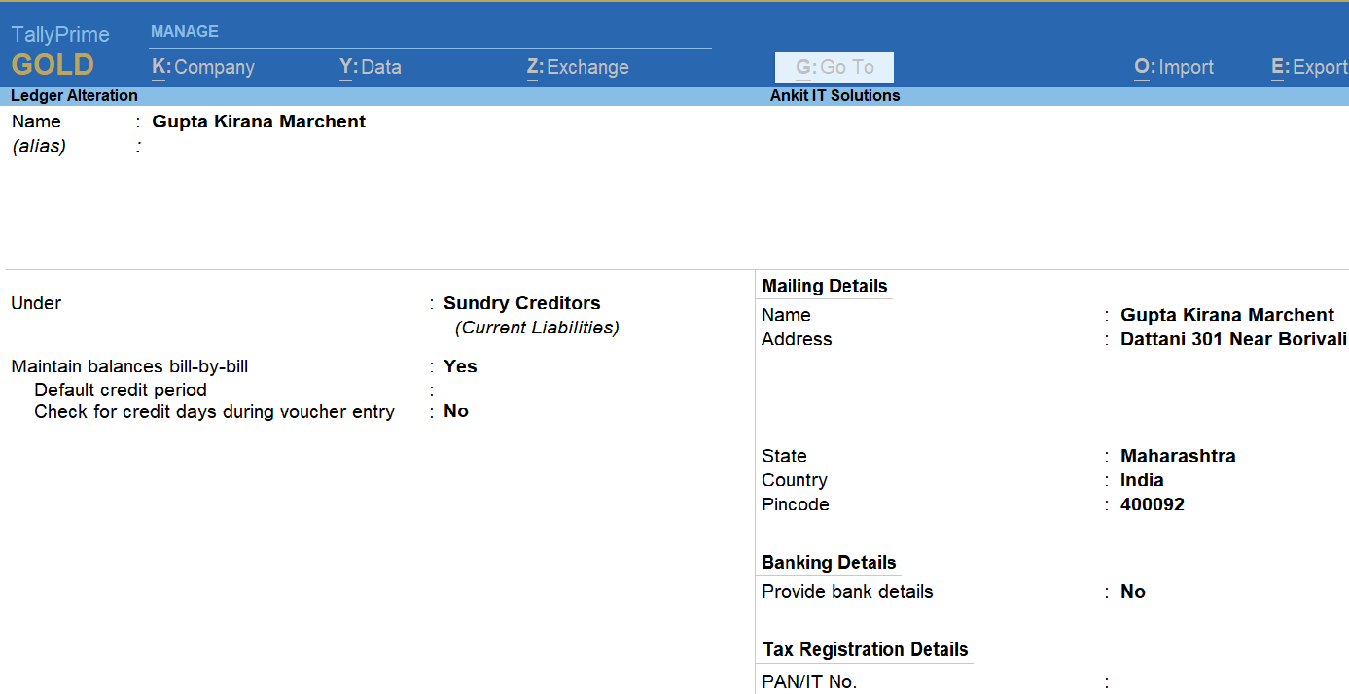Viewport: 1349px width, 694px height.
Task: Open the Z: Exchange menu
Action: [578, 67]
